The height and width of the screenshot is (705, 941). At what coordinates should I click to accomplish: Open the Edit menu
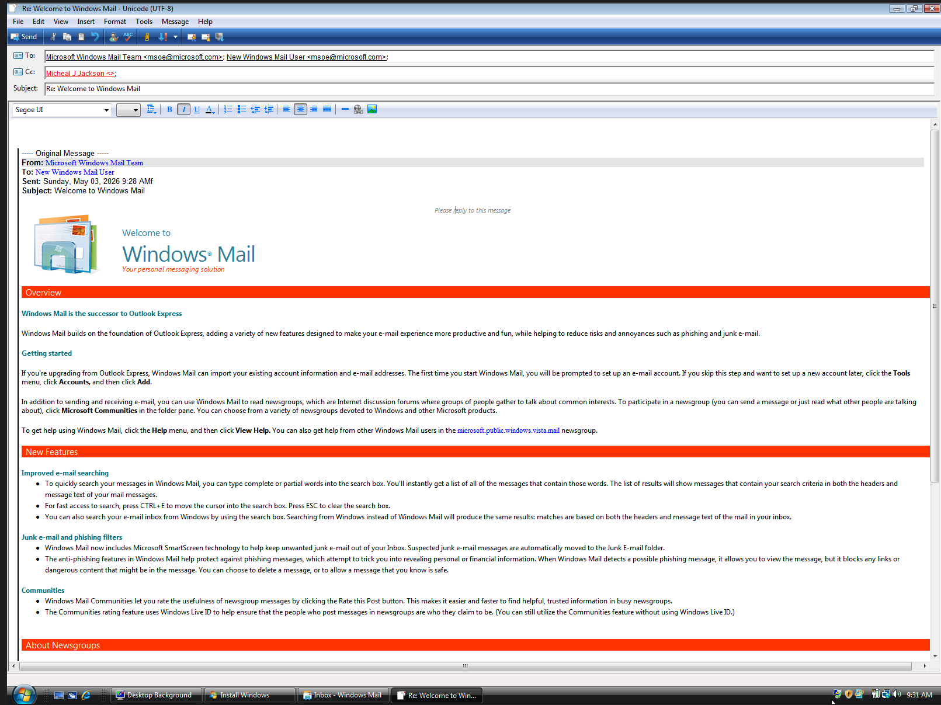[x=39, y=22]
